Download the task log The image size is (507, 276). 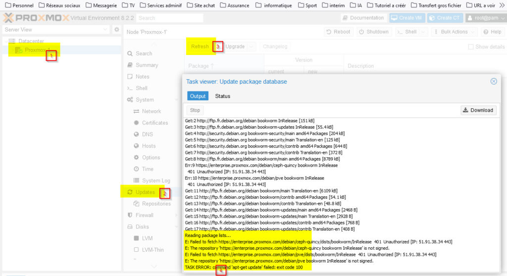coord(478,110)
